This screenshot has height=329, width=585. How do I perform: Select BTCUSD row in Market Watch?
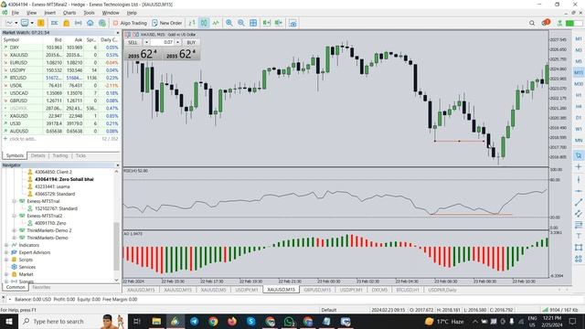[61, 78]
